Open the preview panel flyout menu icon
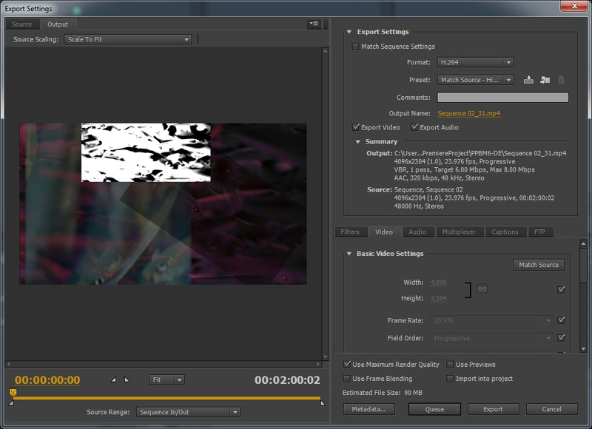This screenshot has width=592, height=429. point(314,24)
